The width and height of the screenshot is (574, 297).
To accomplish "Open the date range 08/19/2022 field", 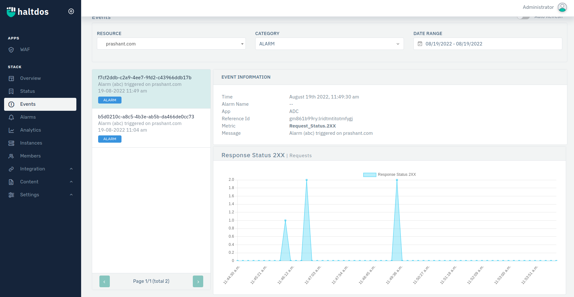I will point(488,44).
